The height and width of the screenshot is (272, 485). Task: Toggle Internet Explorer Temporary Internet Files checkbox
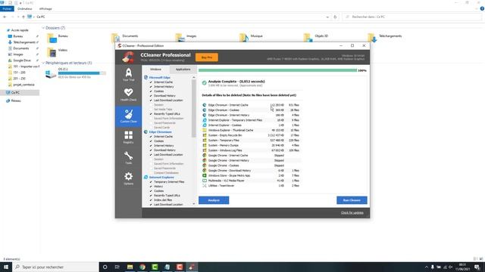point(151,181)
